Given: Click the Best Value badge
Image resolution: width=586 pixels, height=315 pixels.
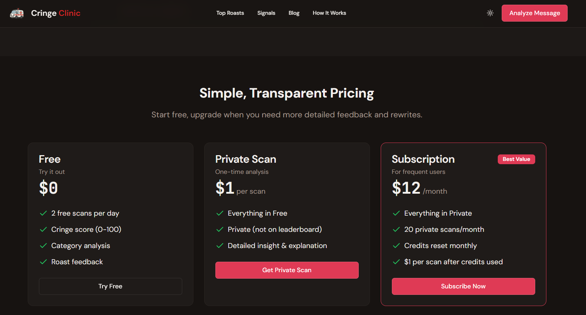Looking at the screenshot, I should [x=516, y=159].
